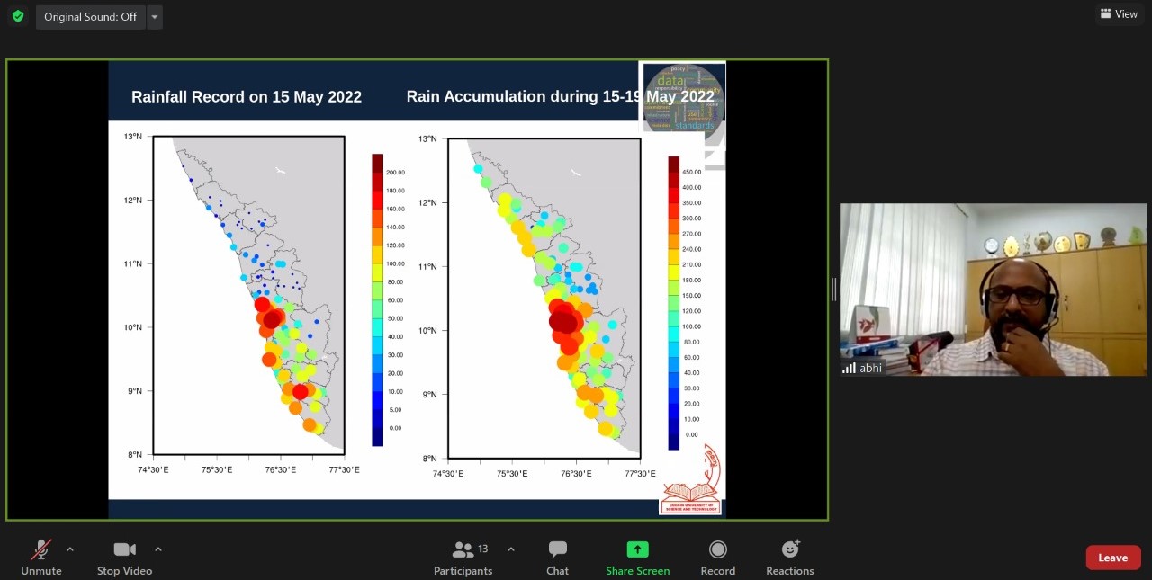Image resolution: width=1152 pixels, height=580 pixels.
Task: Click the green encryption shield icon
Action: (x=18, y=16)
